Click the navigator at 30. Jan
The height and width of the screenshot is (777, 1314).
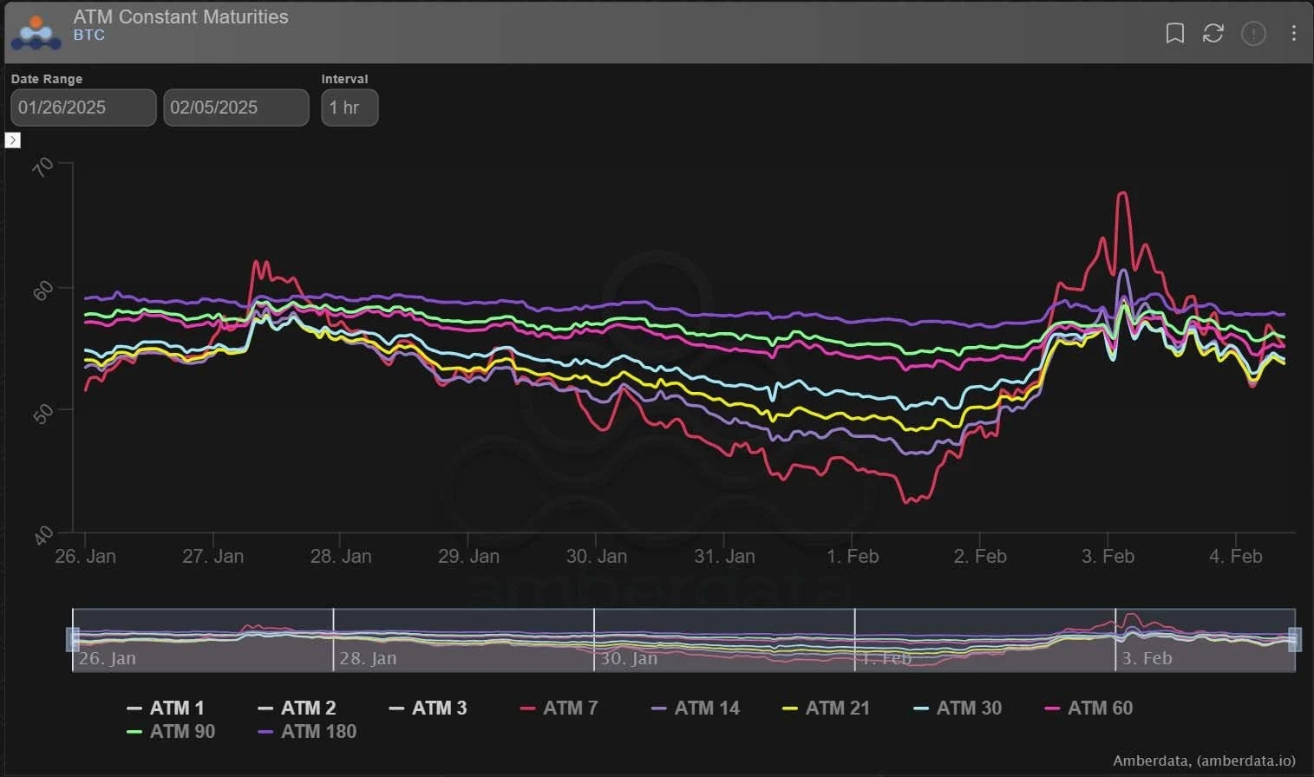(x=629, y=658)
